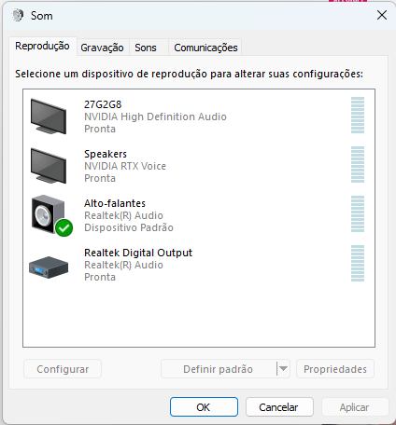
Task: Switch to the Gravação tab
Action: pyautogui.click(x=102, y=48)
